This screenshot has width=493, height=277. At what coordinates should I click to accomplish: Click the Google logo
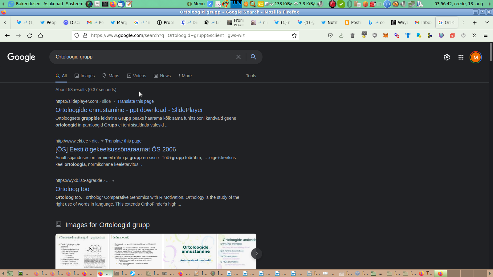[x=21, y=57]
